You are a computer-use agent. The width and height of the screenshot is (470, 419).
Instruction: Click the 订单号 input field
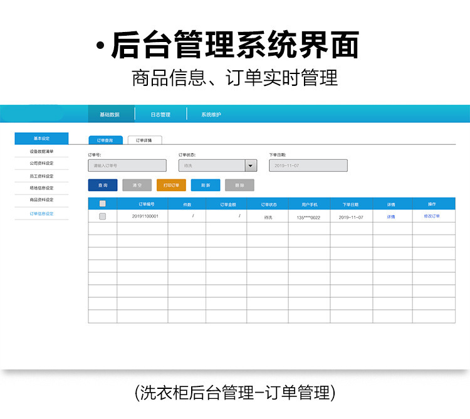point(127,166)
